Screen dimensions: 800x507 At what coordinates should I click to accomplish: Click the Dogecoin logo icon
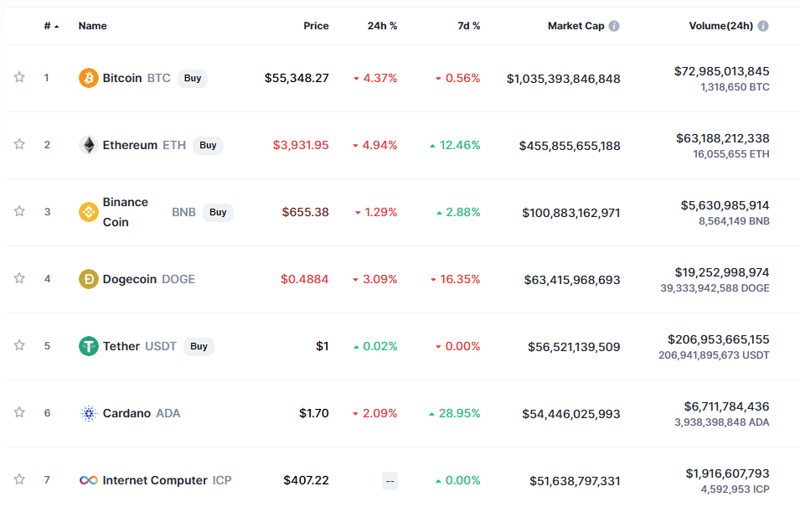(x=88, y=279)
